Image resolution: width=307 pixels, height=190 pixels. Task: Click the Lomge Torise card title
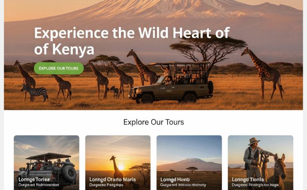coord(34,179)
